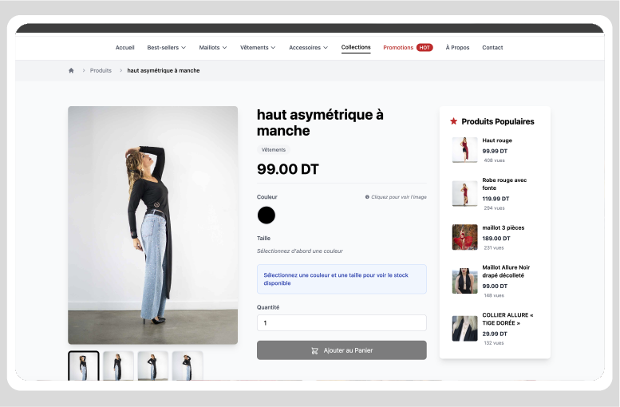
Task: Open the Accessoires dropdown menu
Action: 309,47
